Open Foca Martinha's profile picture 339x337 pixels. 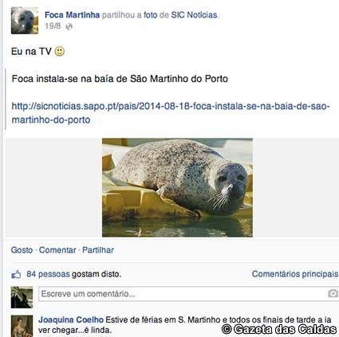pyautogui.click(x=25, y=21)
